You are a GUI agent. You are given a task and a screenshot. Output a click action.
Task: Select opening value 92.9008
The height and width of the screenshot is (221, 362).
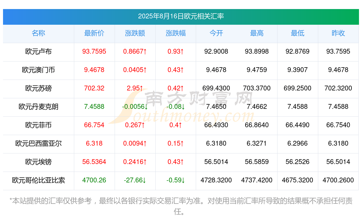(x=216, y=52)
